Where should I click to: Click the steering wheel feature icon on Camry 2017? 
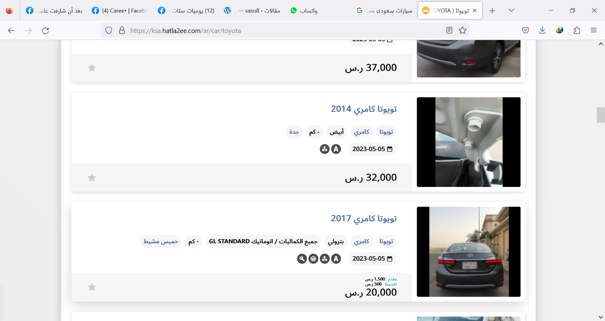point(313,259)
